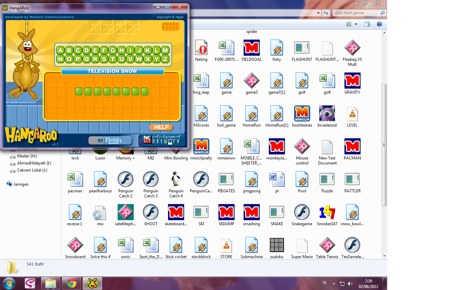The image size is (453, 290).
Task: Click the Cari flash game search box
Action: [359, 13]
